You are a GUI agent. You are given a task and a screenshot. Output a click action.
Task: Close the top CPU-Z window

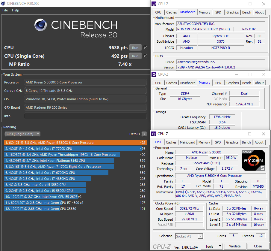point(264,4)
